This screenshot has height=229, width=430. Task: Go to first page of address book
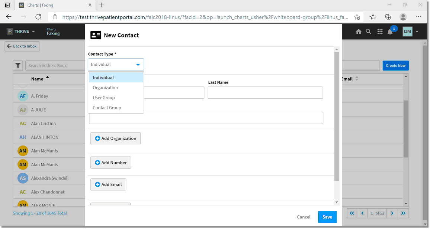(x=352, y=213)
